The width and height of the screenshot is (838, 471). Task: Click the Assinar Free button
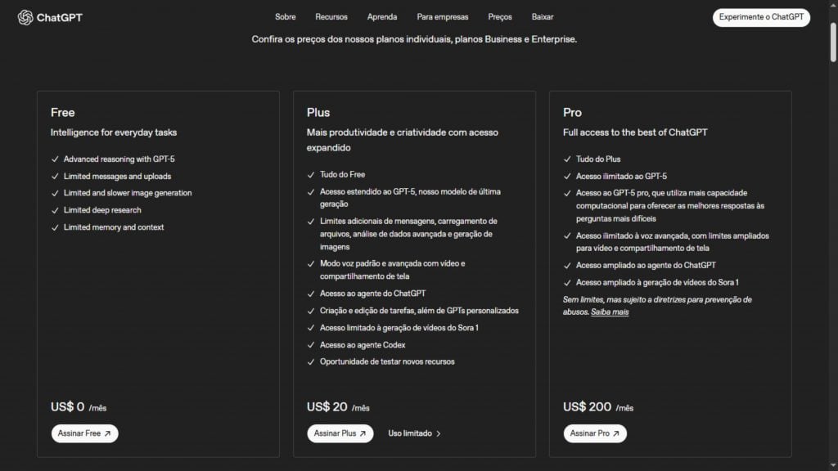coord(85,433)
